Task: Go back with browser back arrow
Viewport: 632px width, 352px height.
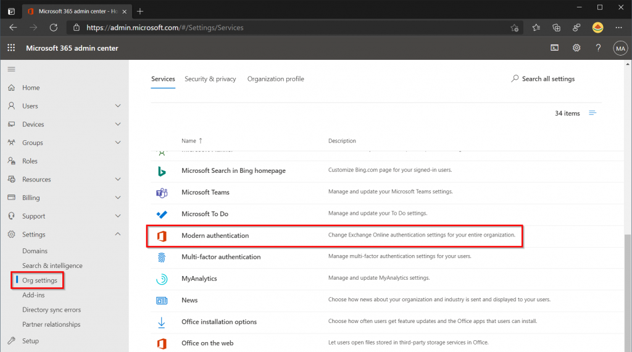Action: pos(13,27)
